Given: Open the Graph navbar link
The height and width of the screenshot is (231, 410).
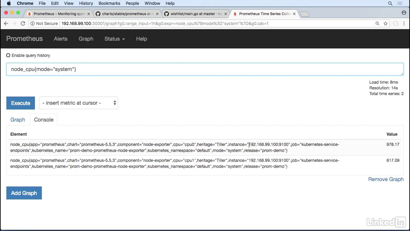Looking at the screenshot, I should 86,39.
